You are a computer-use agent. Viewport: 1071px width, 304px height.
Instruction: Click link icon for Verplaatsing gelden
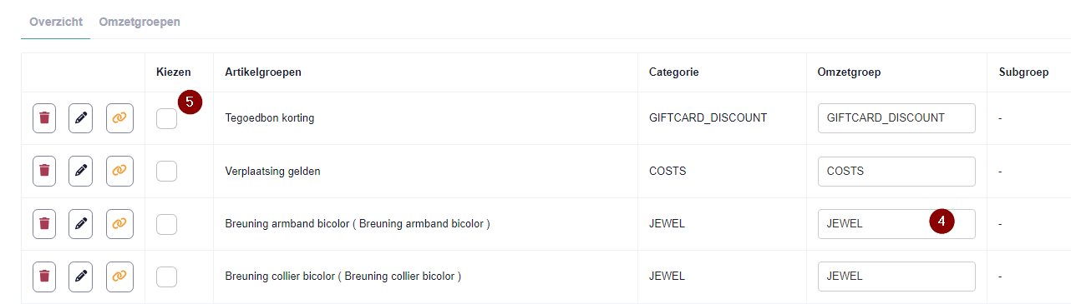click(x=119, y=171)
